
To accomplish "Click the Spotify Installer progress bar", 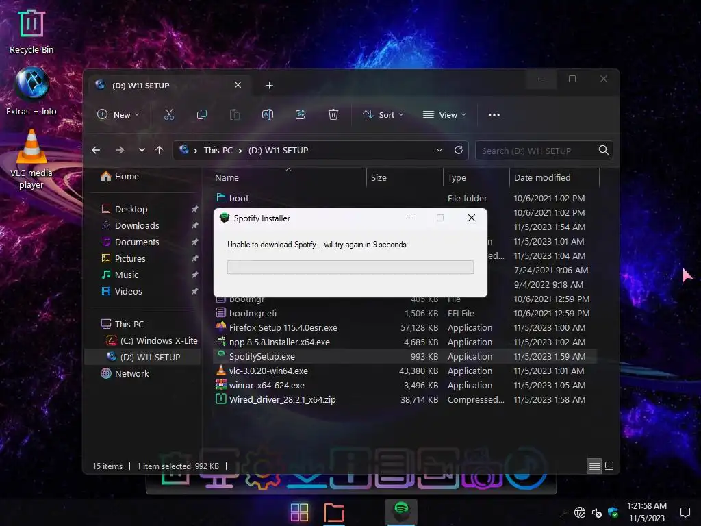I will (350, 267).
